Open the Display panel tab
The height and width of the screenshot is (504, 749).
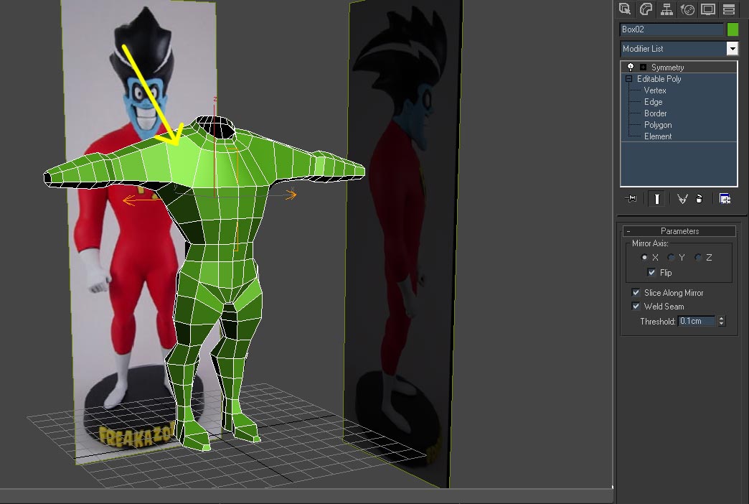pyautogui.click(x=708, y=9)
